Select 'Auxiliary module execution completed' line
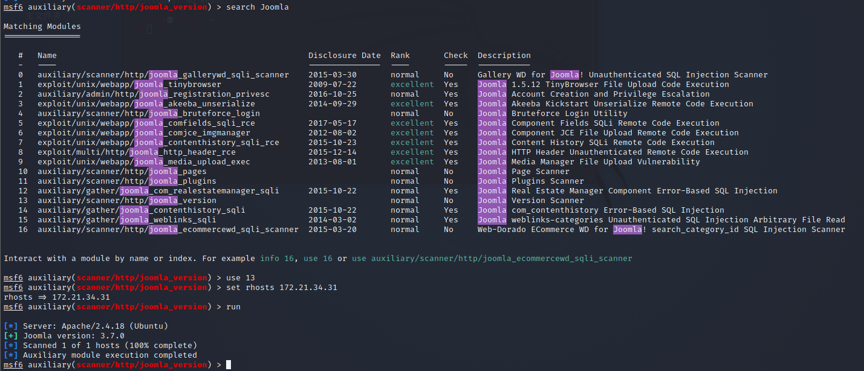Screen dimensions: 864x371 (x=100, y=355)
